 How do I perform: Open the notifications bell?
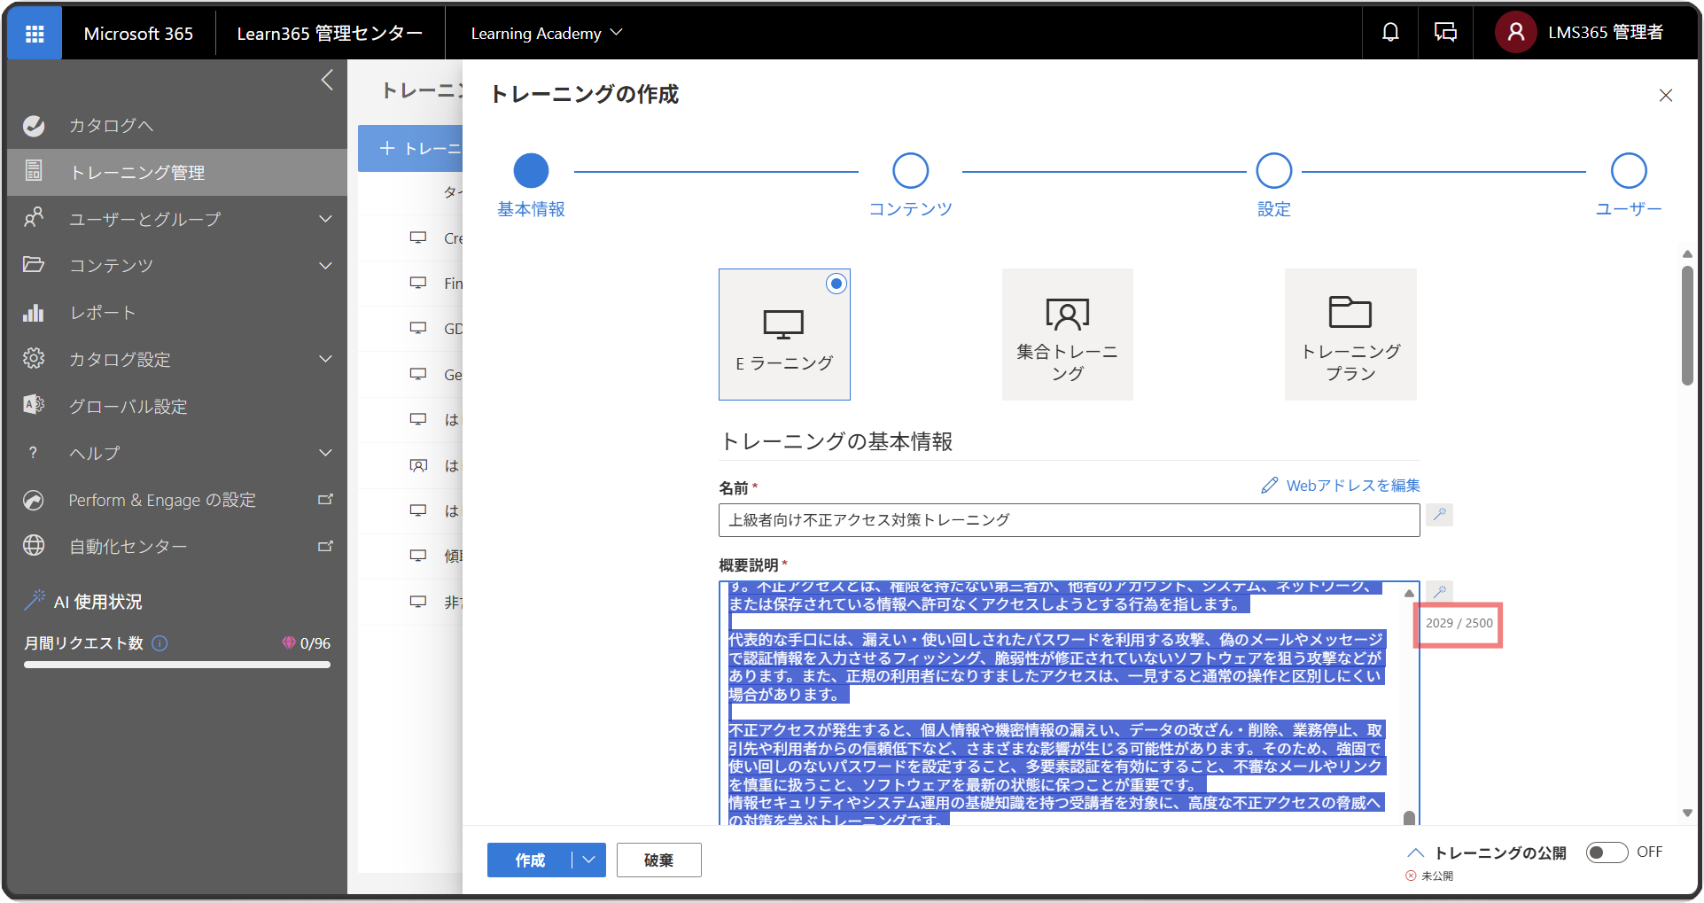[1390, 33]
